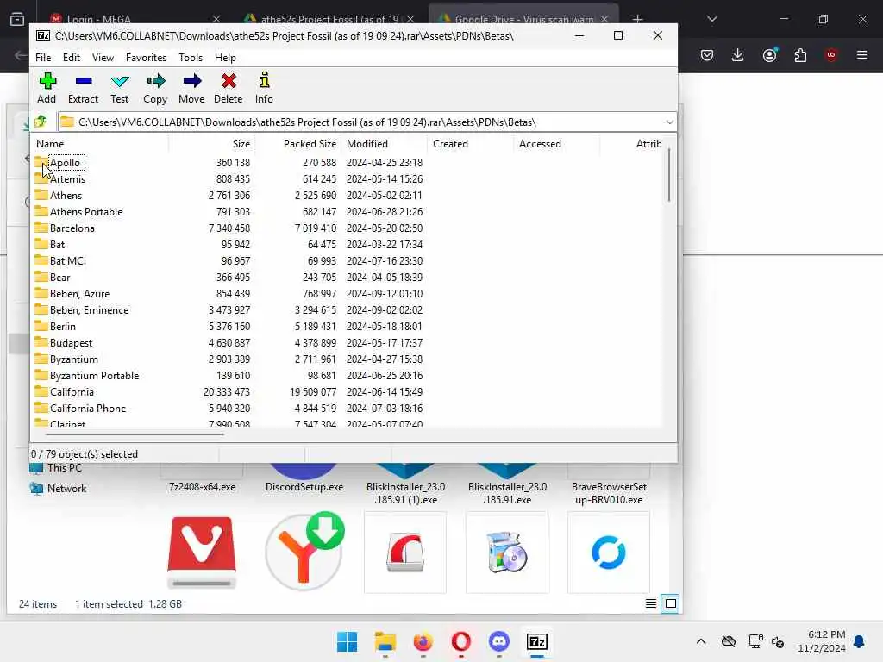The width and height of the screenshot is (883, 662).
Task: Click the Copy toolbar icon
Action: click(155, 88)
